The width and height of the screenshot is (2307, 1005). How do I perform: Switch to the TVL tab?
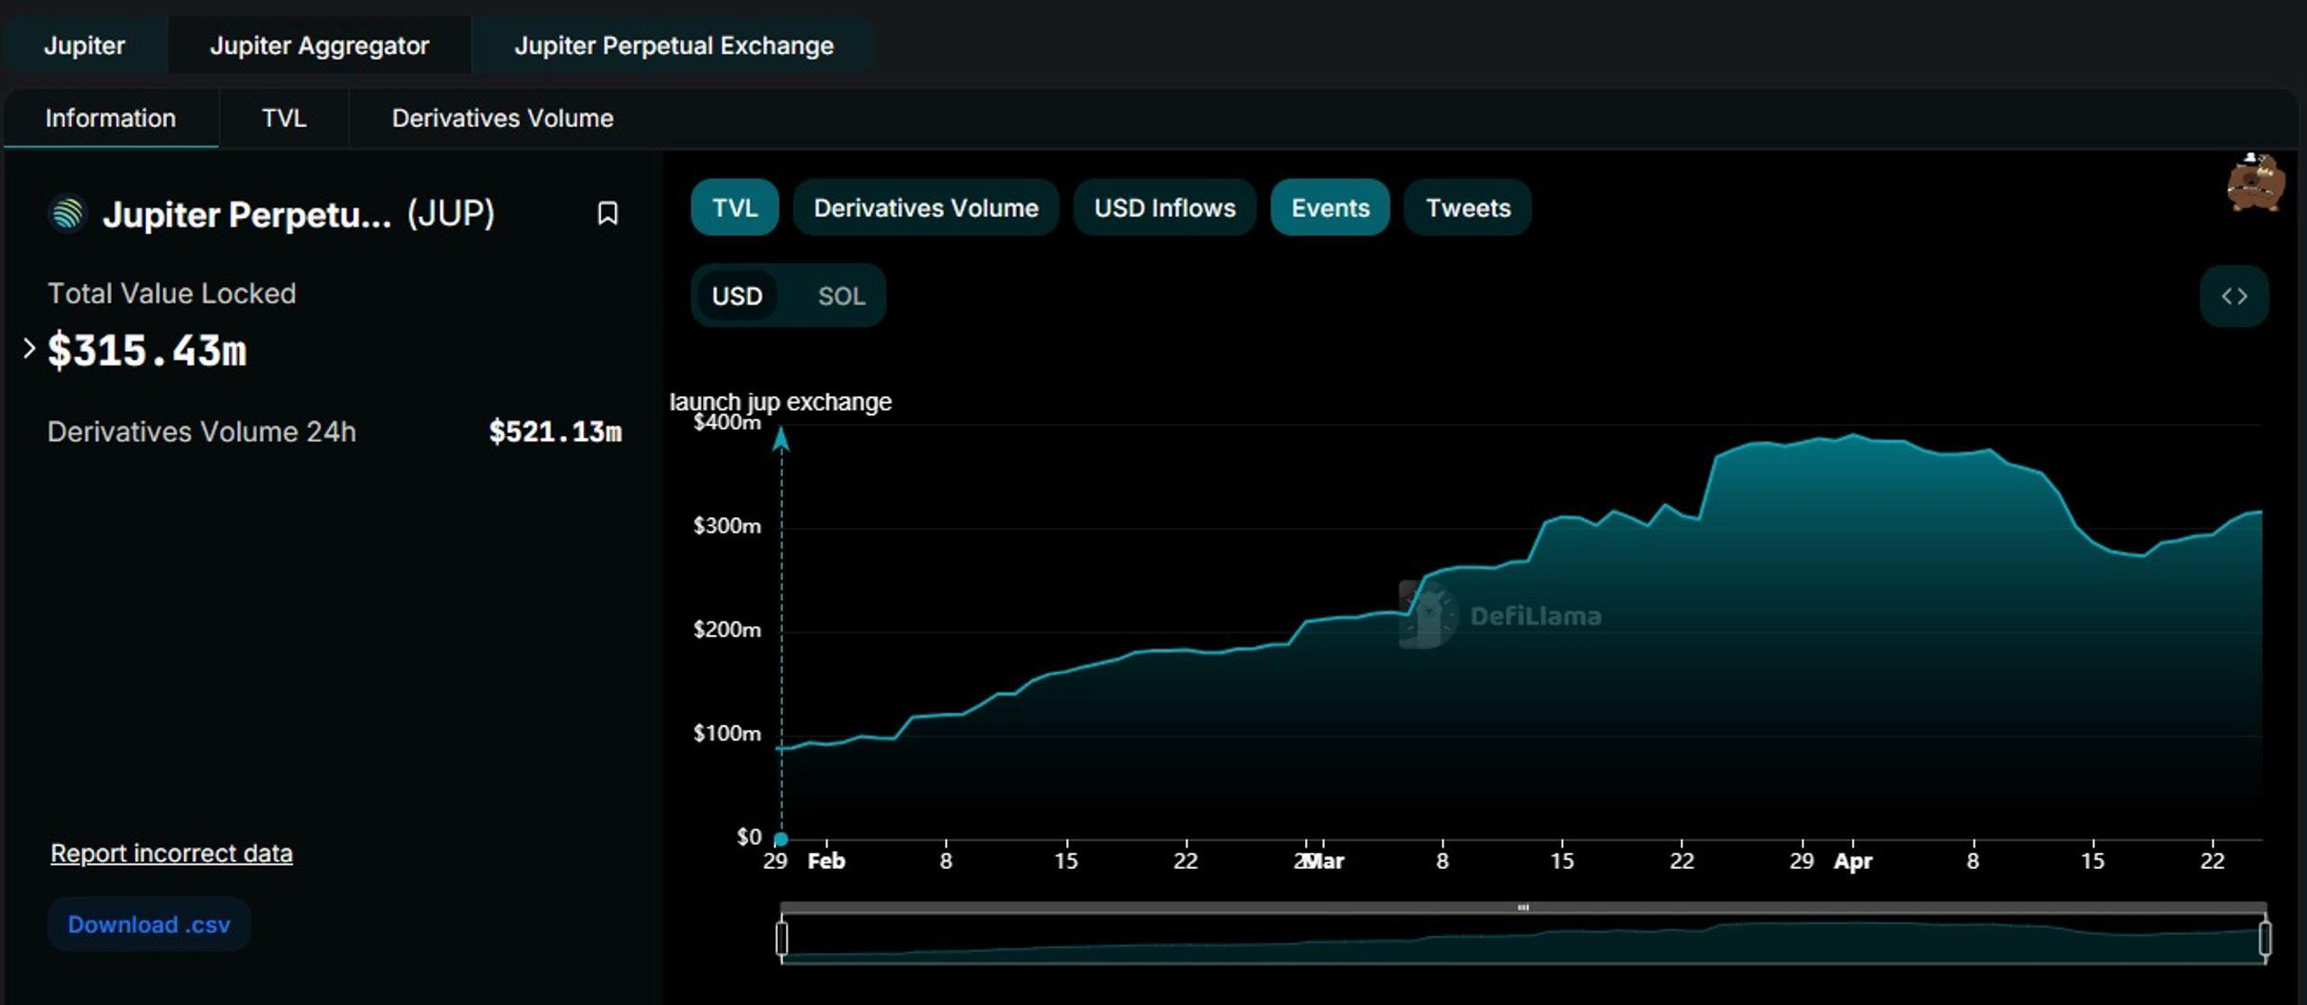coord(284,118)
